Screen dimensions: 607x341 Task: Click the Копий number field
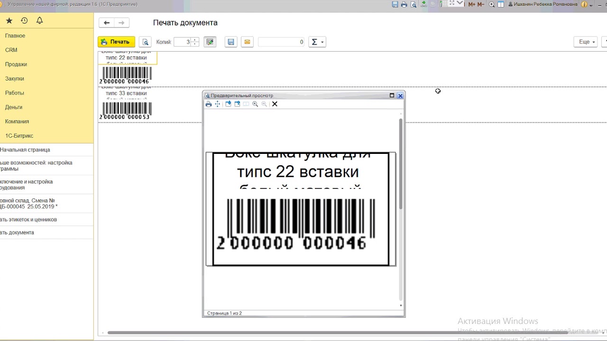(182, 42)
